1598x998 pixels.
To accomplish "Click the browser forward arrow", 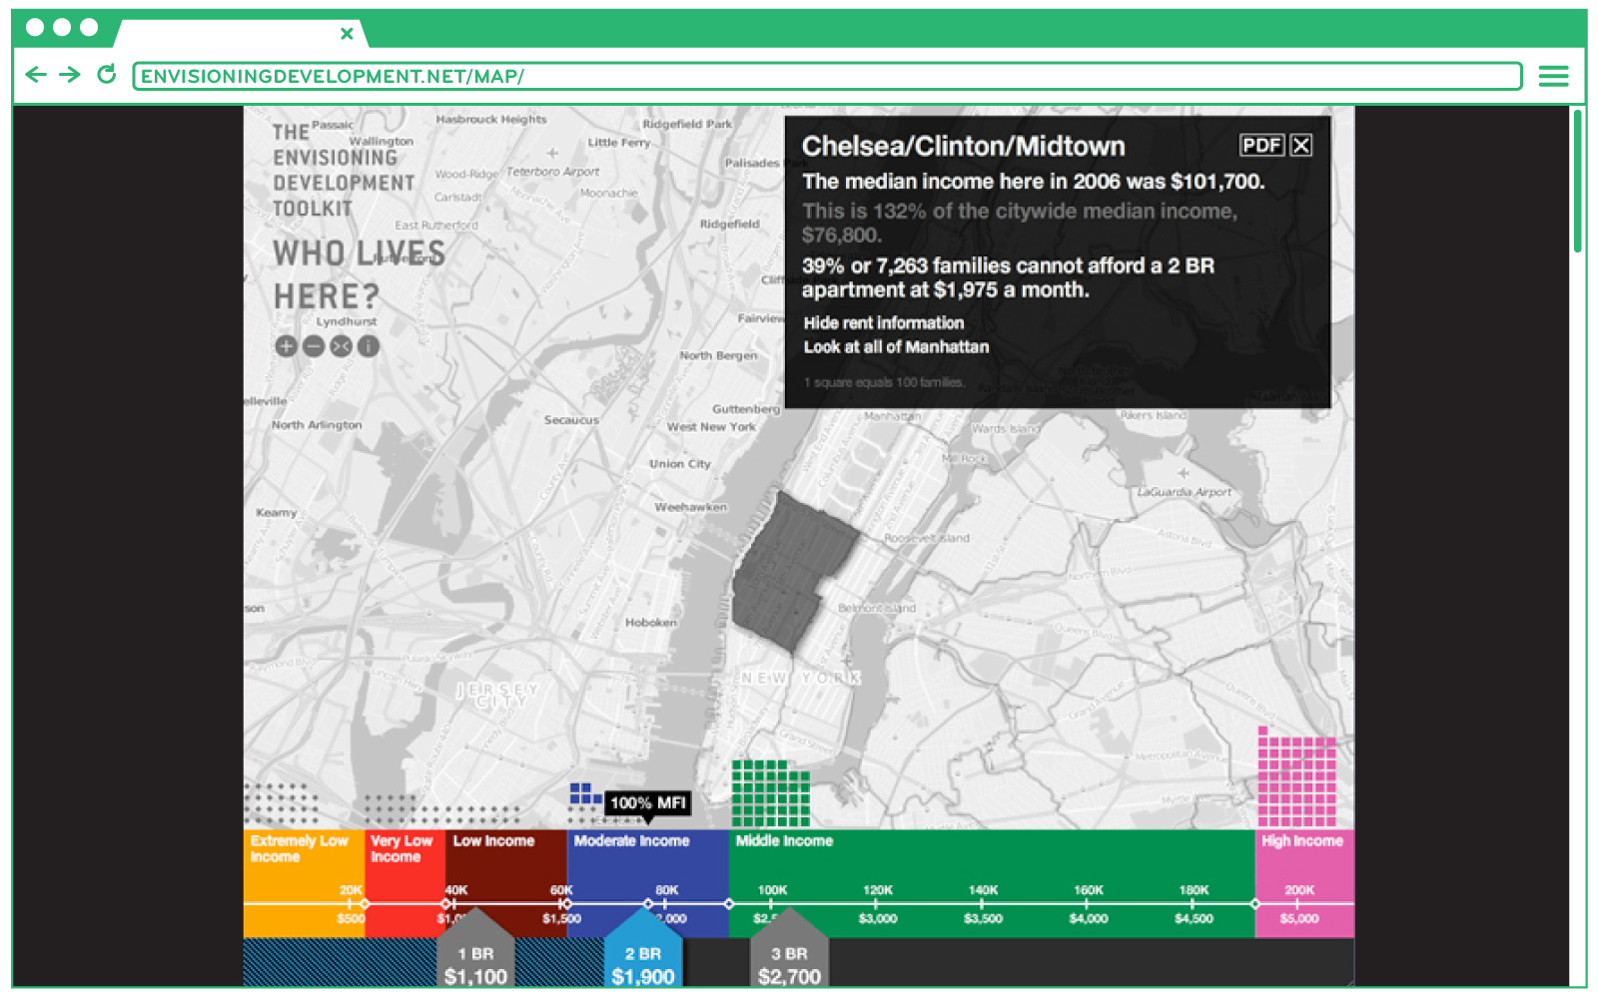I will pos(70,75).
